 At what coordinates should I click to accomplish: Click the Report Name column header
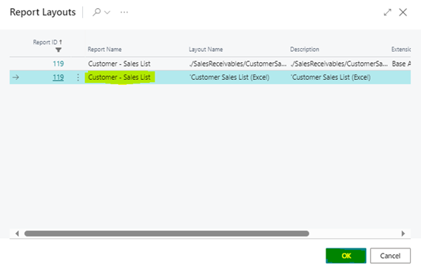point(104,50)
